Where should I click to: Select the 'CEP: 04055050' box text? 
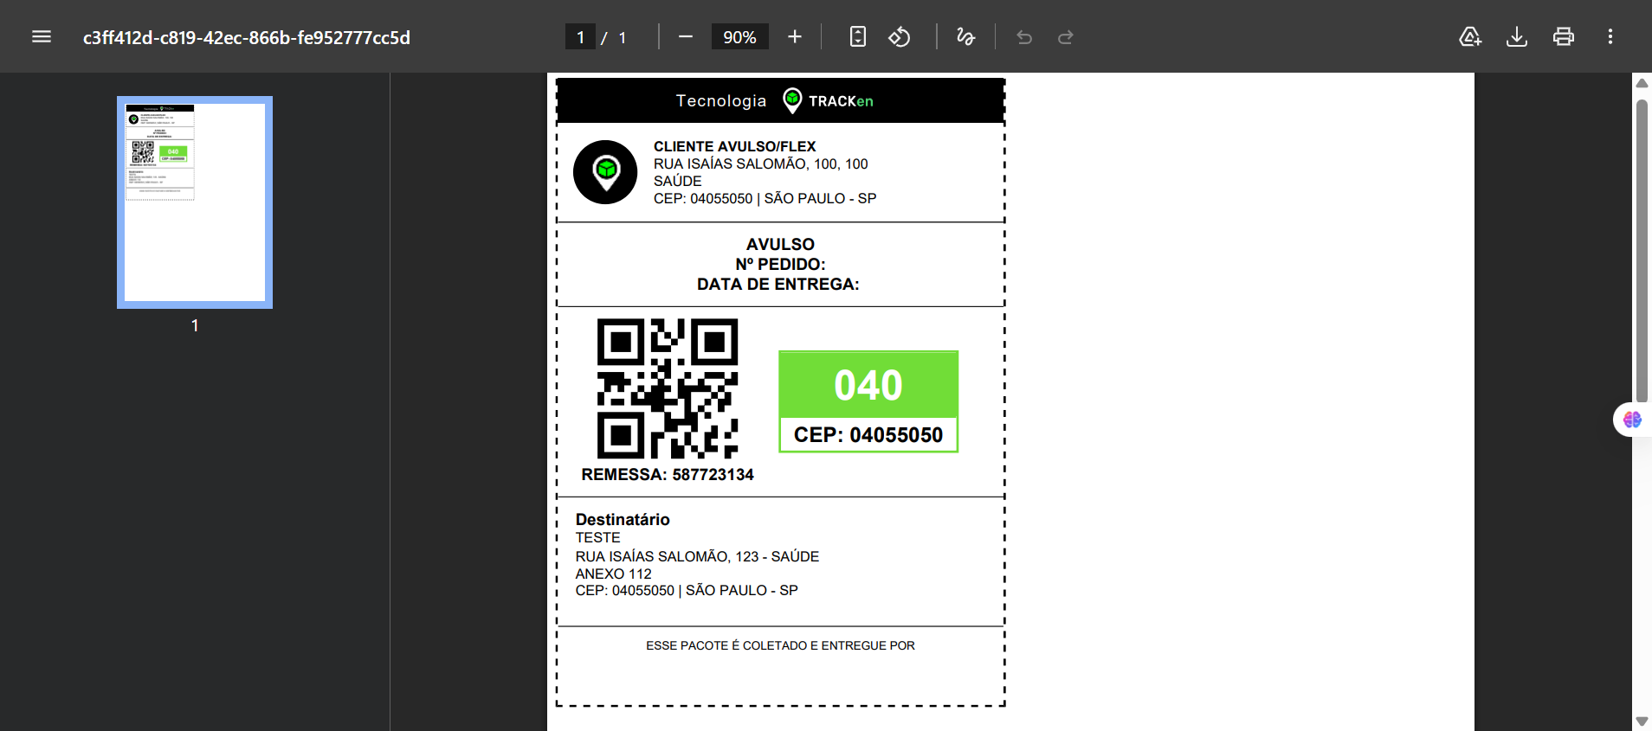click(x=868, y=434)
